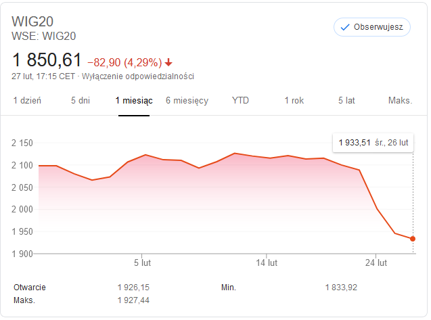Click the red down arrow icon
This screenshot has width=431, height=320.
click(168, 62)
